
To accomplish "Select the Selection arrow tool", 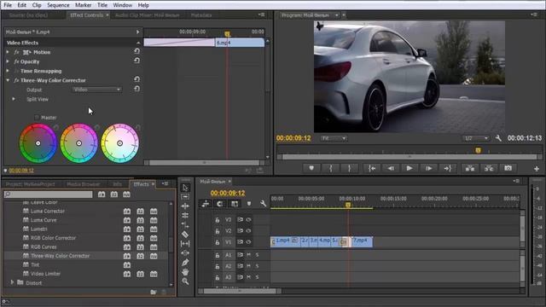I will pyautogui.click(x=185, y=188).
